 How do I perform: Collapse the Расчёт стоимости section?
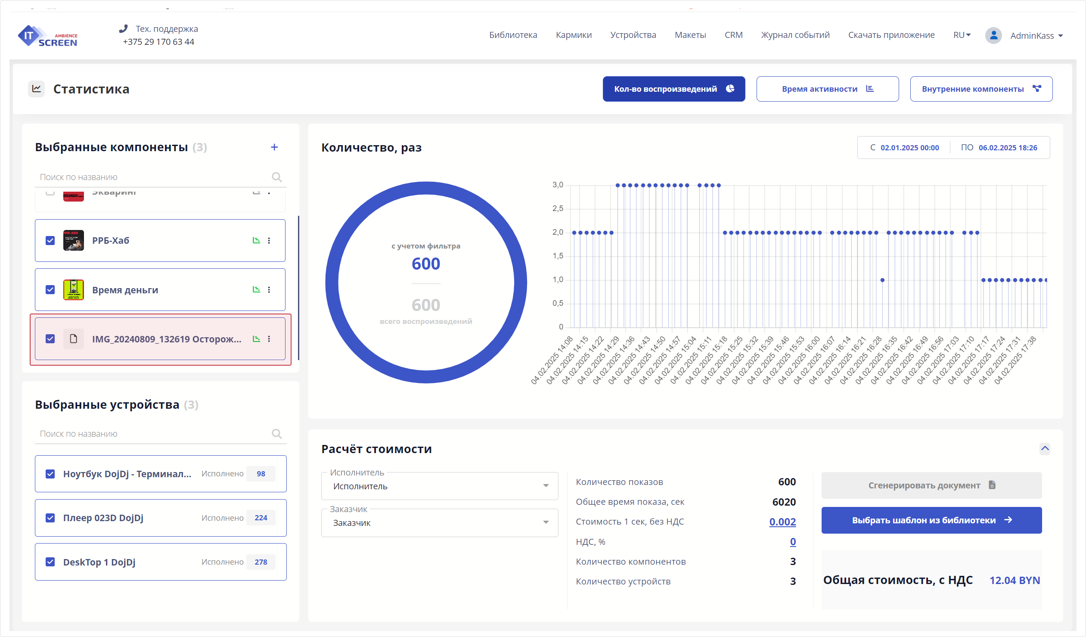coord(1045,449)
